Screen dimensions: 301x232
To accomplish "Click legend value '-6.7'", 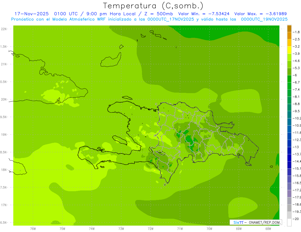I will tap(296, 82).
